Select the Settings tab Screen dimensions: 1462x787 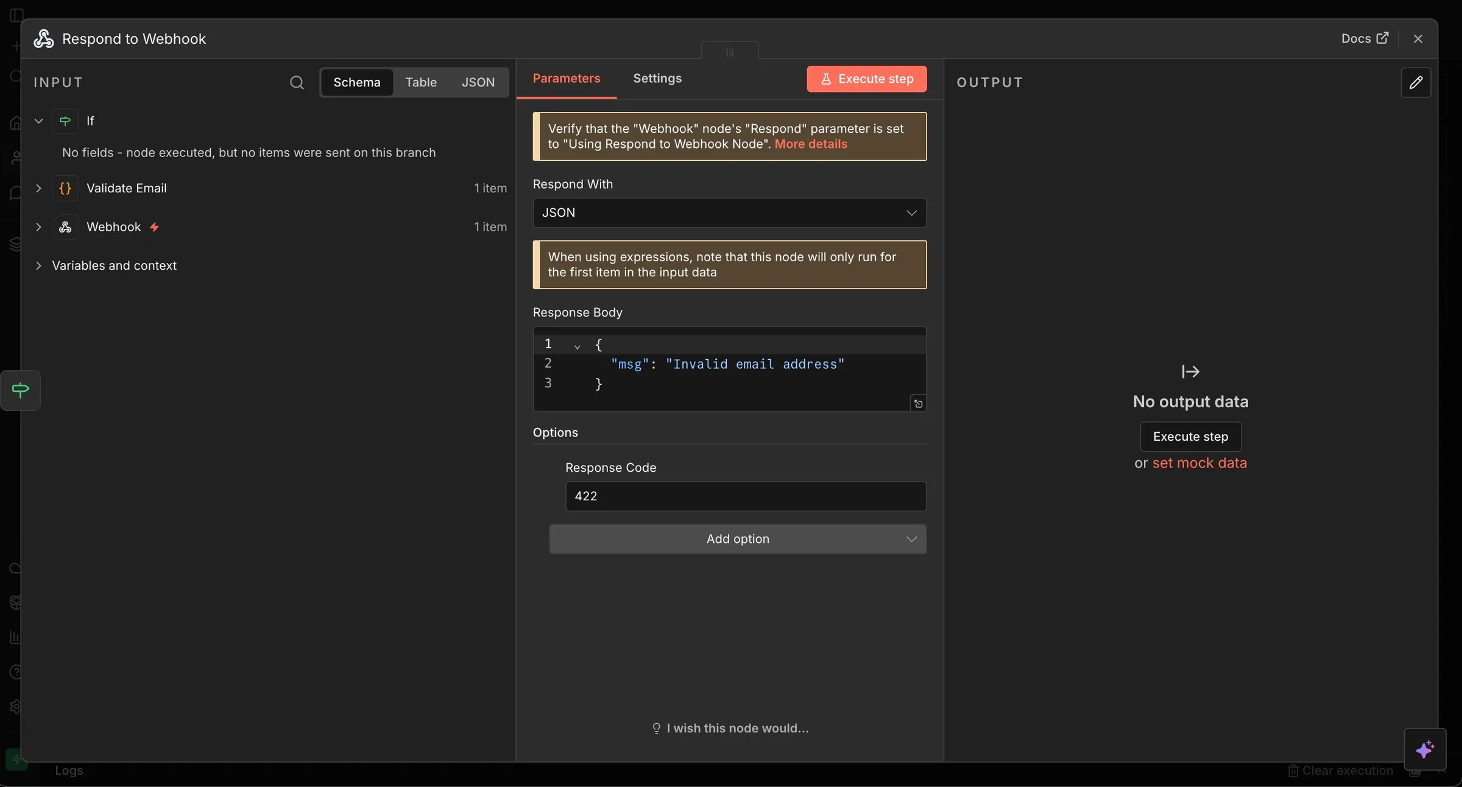click(657, 79)
